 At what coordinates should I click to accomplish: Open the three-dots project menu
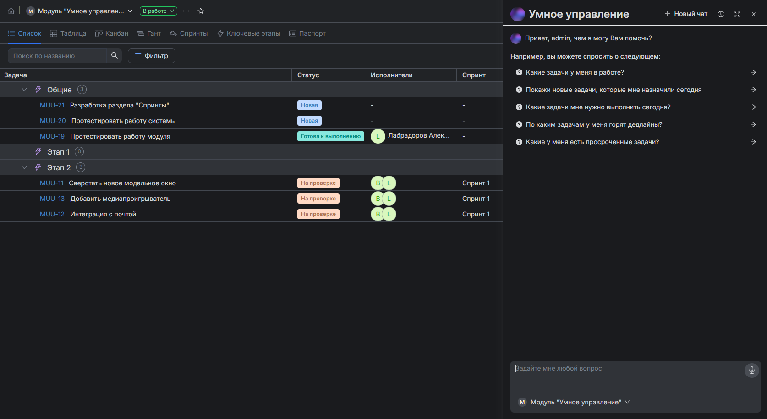coord(186,11)
